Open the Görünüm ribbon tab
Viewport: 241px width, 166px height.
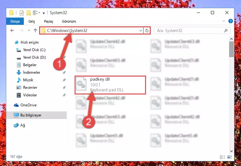(69, 21)
